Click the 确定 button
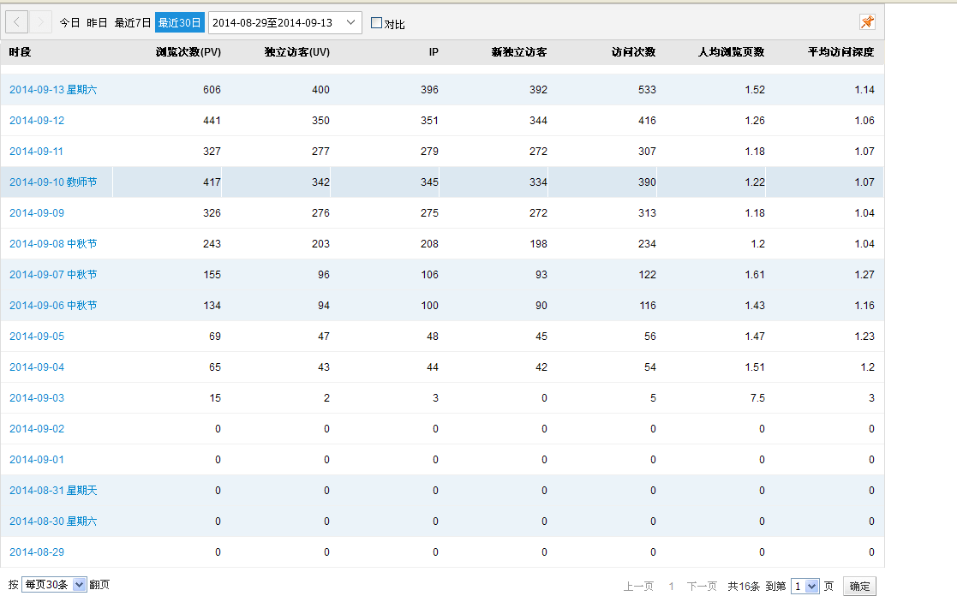The image size is (957, 596). (x=859, y=587)
